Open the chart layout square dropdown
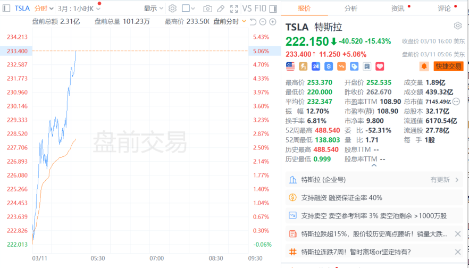Image resolution: width=469 pixels, height=268 pixels. point(188,9)
